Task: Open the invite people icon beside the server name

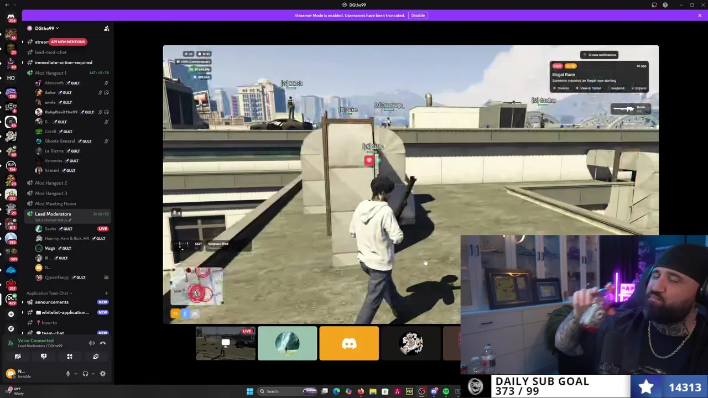Action: 107,28
